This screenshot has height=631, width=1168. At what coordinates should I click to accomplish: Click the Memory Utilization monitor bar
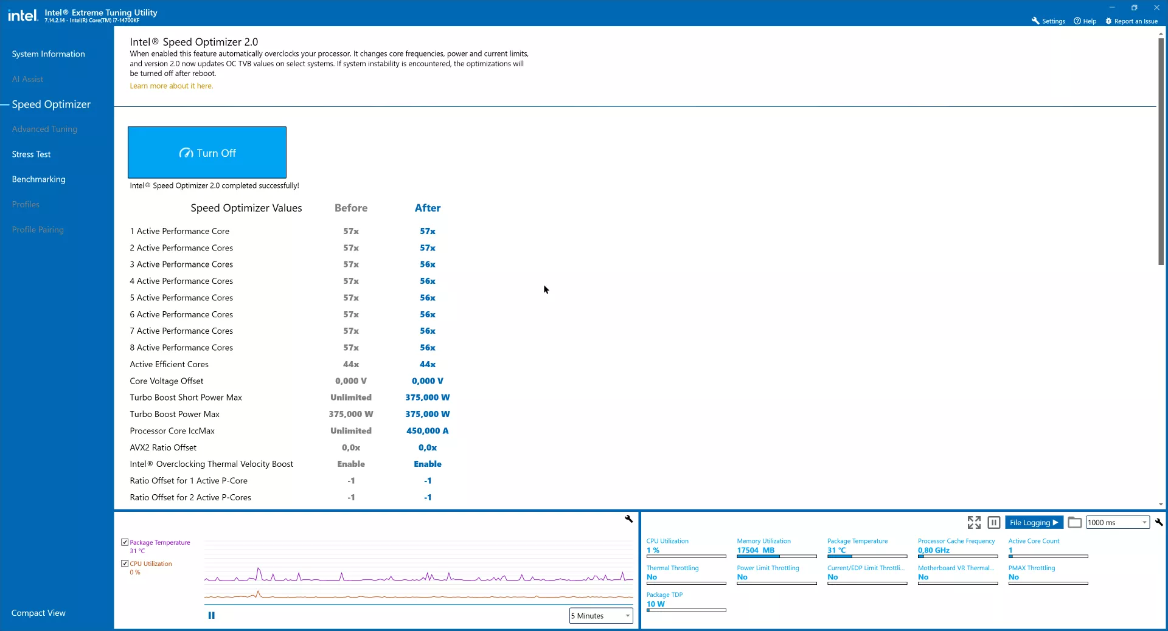click(x=777, y=556)
